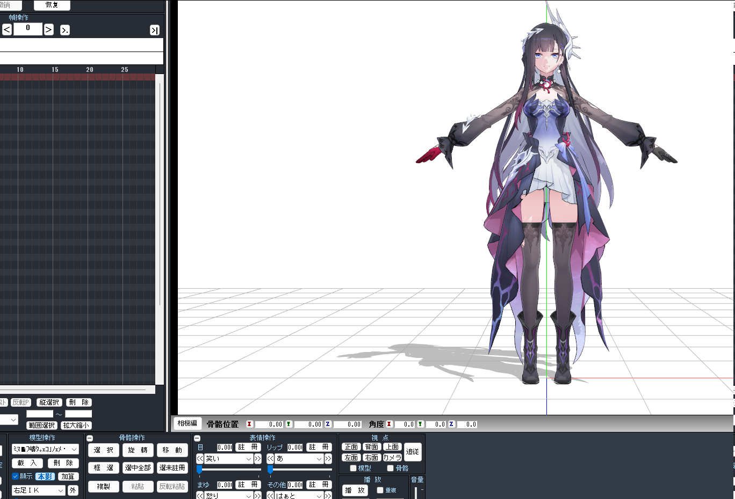Click the 相機編 camera mode button
Viewport: 735px width, 499px height.
point(188,423)
